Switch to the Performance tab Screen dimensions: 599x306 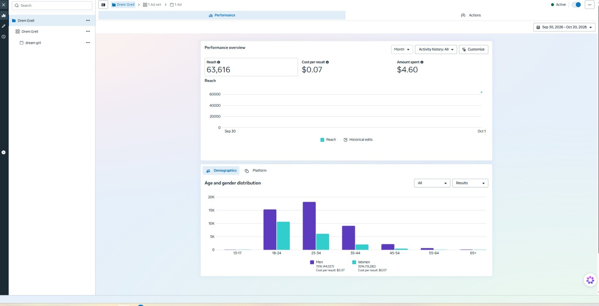point(222,15)
